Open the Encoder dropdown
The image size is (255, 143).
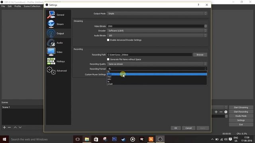[x=157, y=31]
